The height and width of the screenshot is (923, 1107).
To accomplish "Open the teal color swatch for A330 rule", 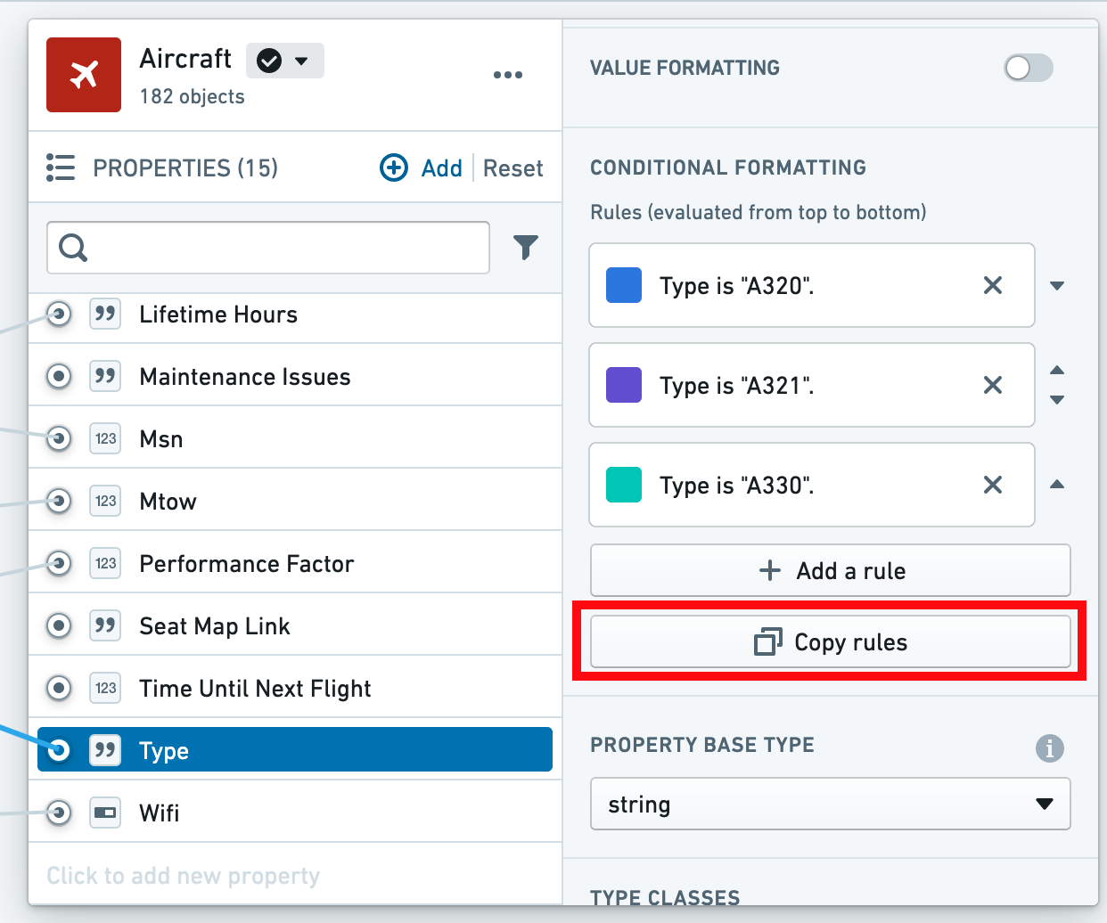I will (x=624, y=485).
